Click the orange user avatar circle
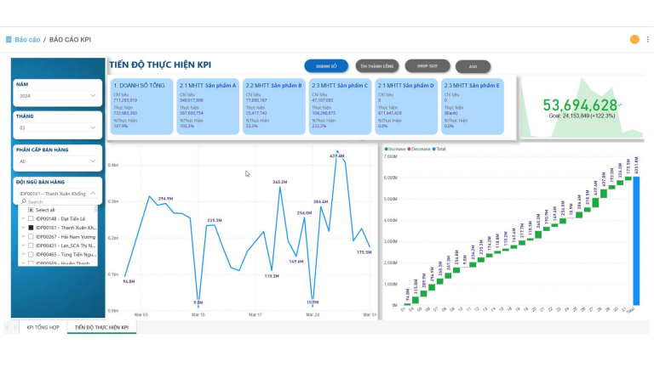The height and width of the screenshot is (367, 654). point(634,39)
